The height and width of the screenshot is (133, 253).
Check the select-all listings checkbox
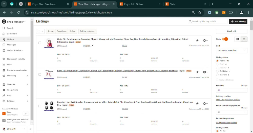39,31
